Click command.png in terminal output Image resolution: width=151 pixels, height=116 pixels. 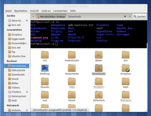39,38
